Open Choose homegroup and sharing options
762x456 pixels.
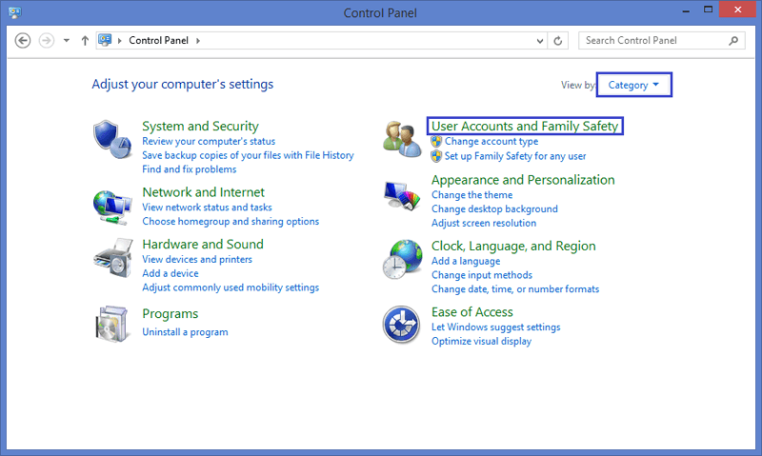[231, 222]
